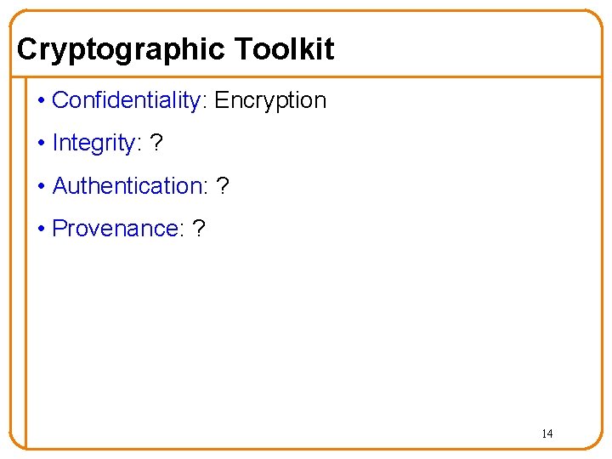Click the bullet before Integrity
Viewport: 612px width, 459px height.
(42, 144)
